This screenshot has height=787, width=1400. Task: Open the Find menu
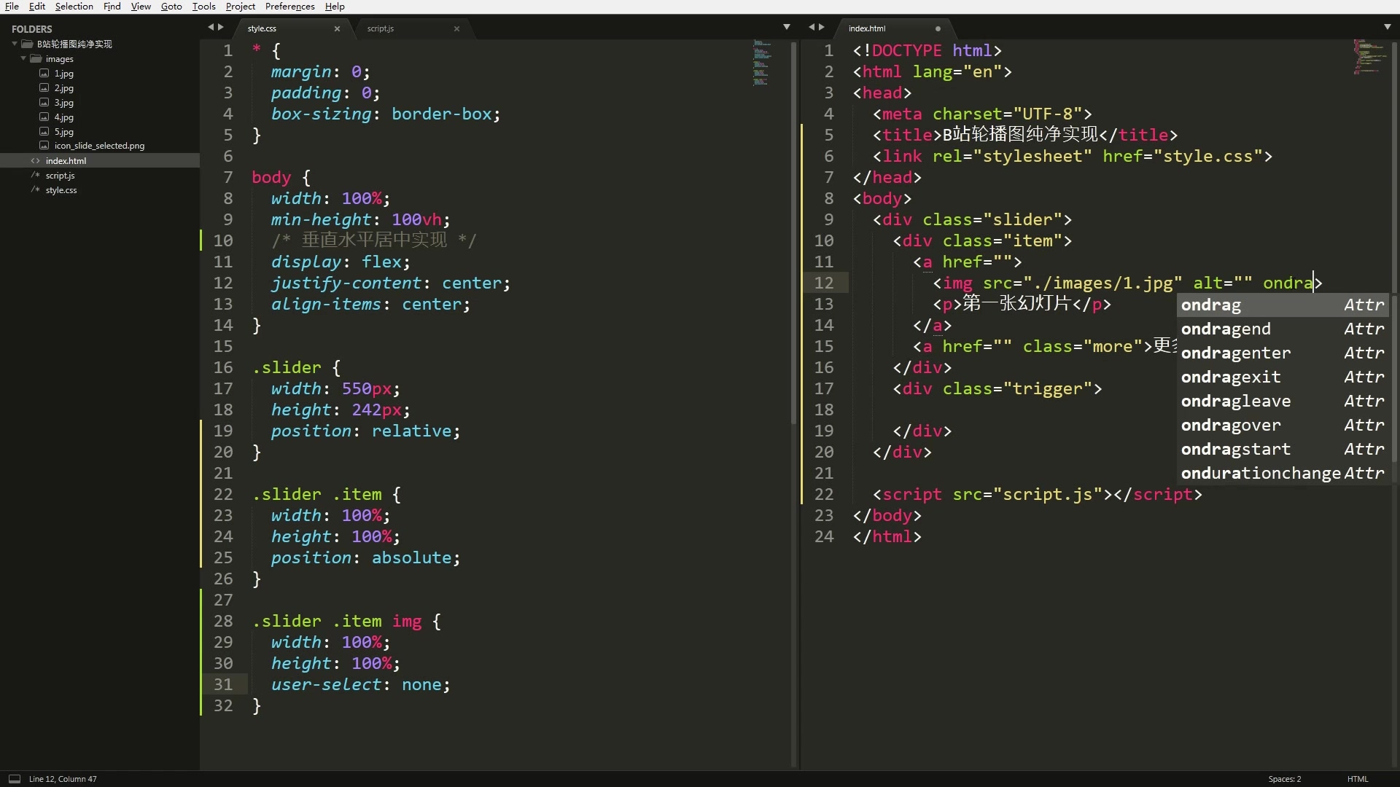(x=112, y=7)
